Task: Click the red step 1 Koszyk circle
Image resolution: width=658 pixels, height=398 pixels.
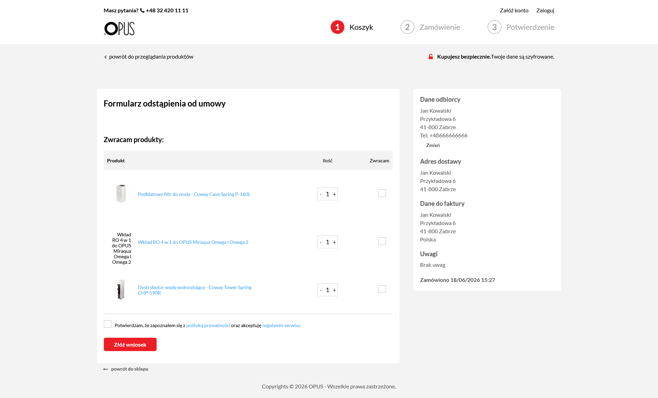Action: 338,27
